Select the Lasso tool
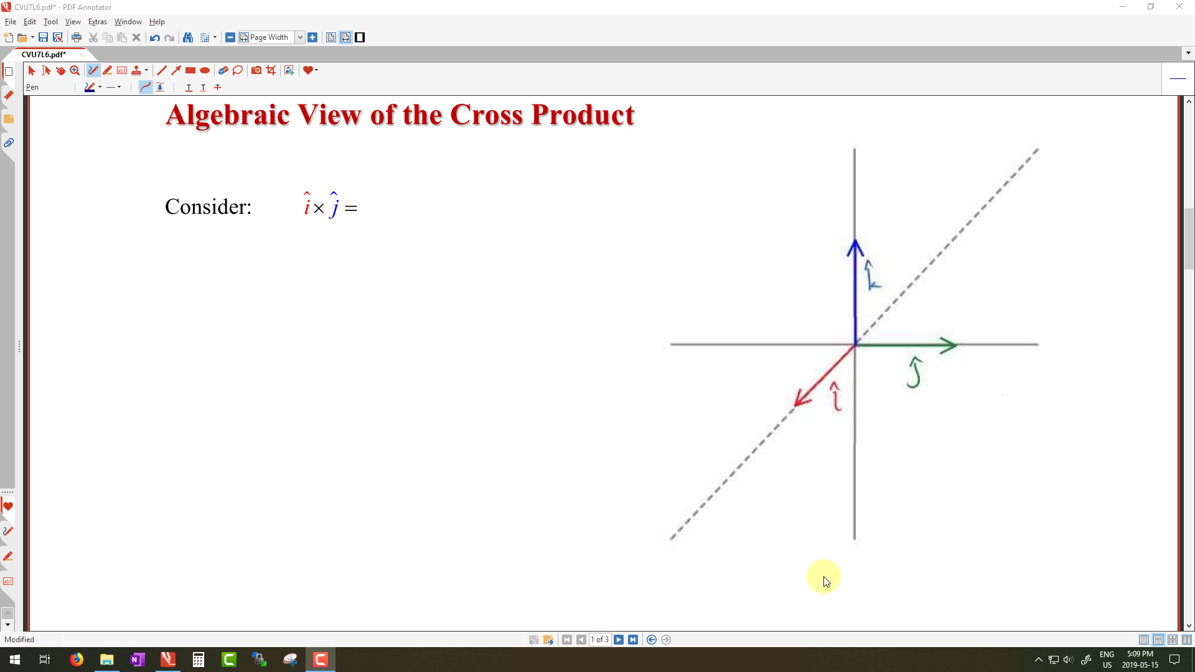Viewport: 1195px width, 672px height. [238, 70]
